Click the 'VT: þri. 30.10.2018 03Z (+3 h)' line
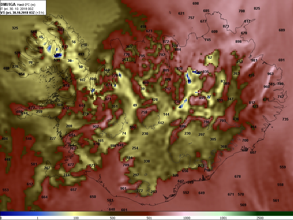Viewport: 293px width, 220px height. pos(22,13)
